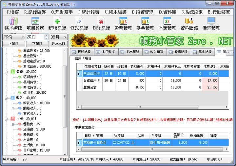Open R.記錄維護 menu
This screenshot has height=166, width=236.
[x=35, y=12]
